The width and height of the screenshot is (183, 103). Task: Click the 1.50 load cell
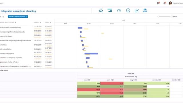point(135,83)
